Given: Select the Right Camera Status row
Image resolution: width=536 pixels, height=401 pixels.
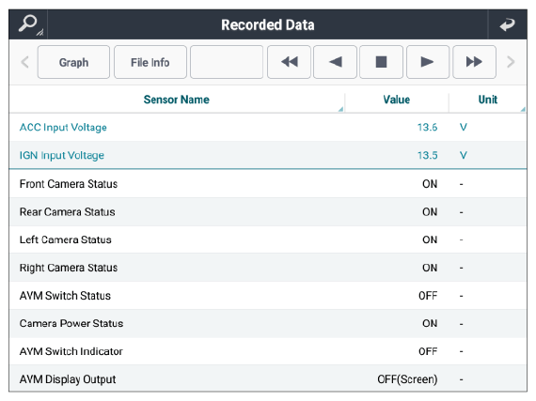Looking at the screenshot, I should pyautogui.click(x=268, y=268).
